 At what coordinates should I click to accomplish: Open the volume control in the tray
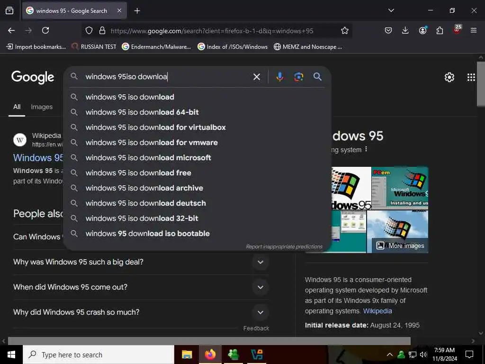(x=423, y=355)
